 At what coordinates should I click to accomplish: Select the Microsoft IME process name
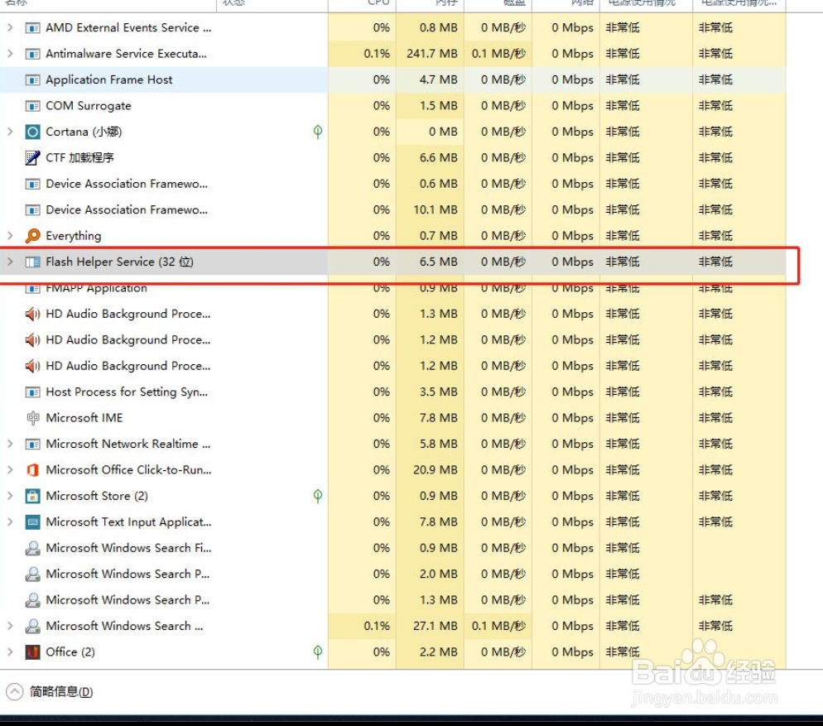point(84,418)
